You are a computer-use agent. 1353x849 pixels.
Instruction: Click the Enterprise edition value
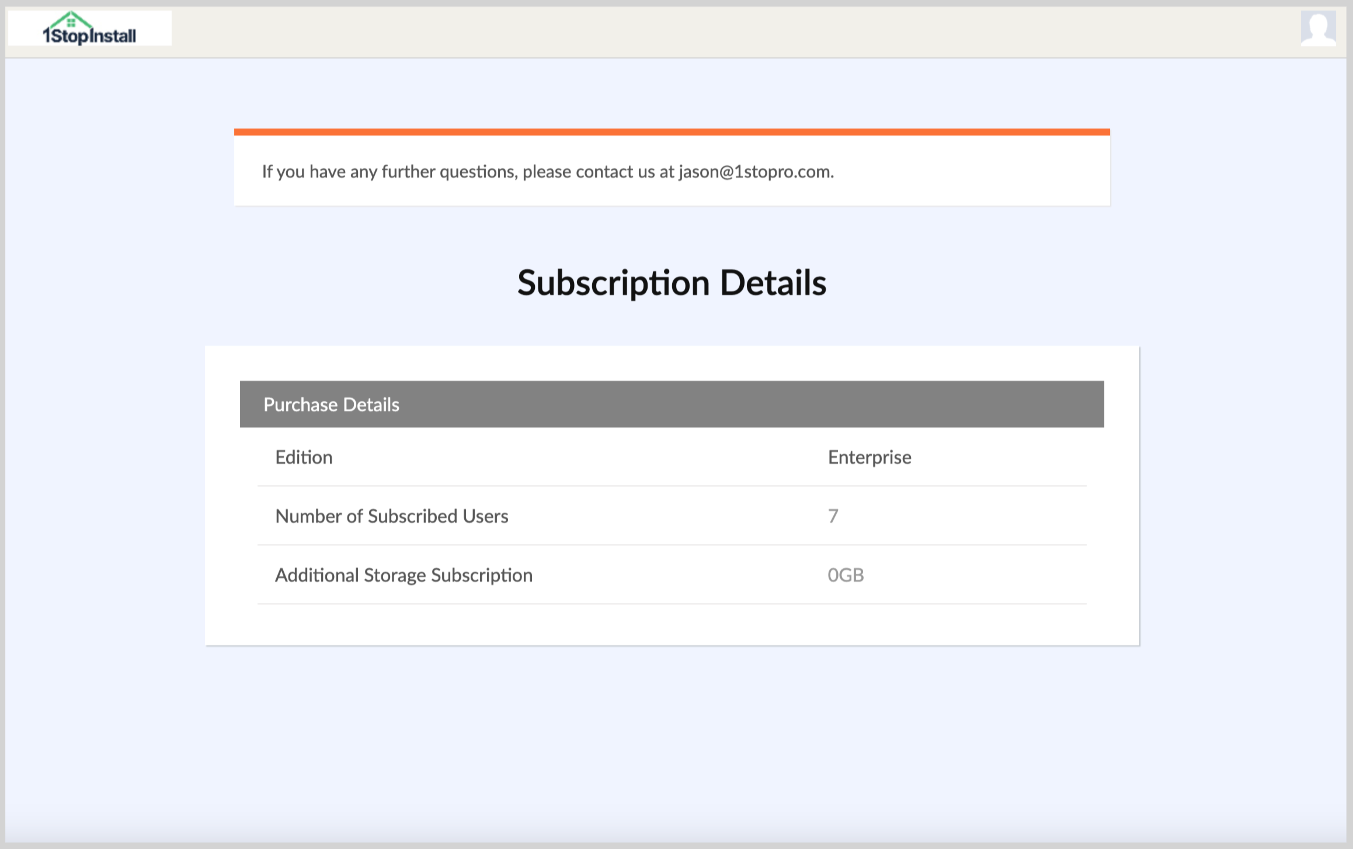click(869, 457)
